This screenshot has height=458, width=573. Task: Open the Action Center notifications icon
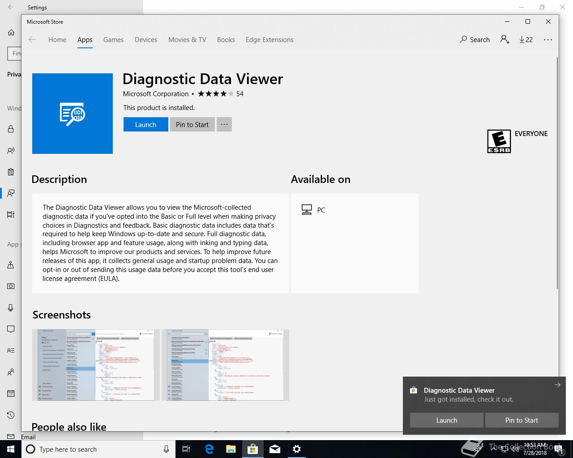tap(560, 449)
